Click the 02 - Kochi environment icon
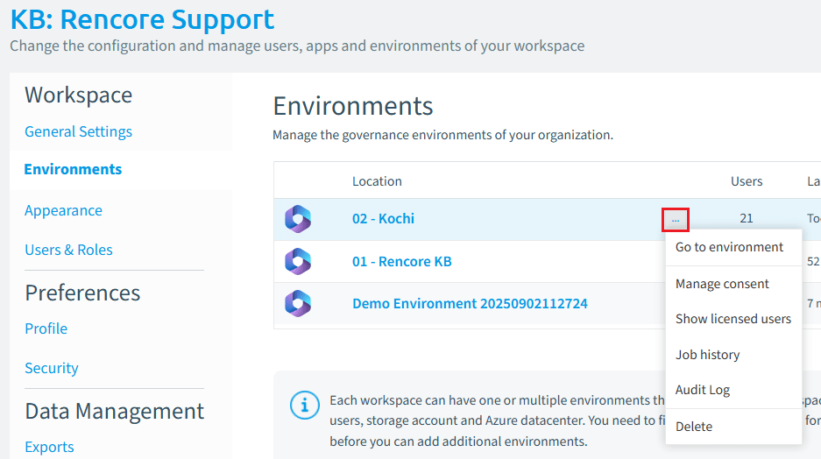This screenshot has height=459, width=821. pos(298,219)
